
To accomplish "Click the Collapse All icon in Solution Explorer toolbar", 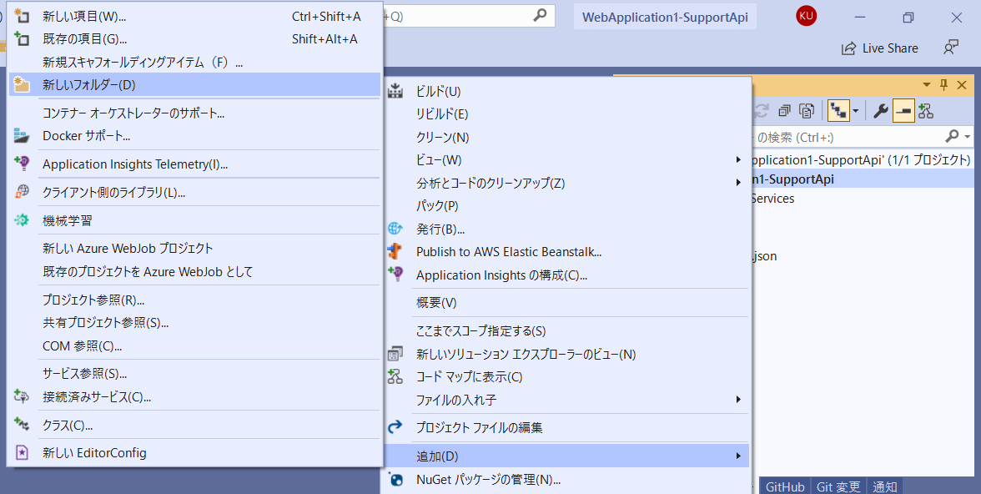I will [x=784, y=112].
